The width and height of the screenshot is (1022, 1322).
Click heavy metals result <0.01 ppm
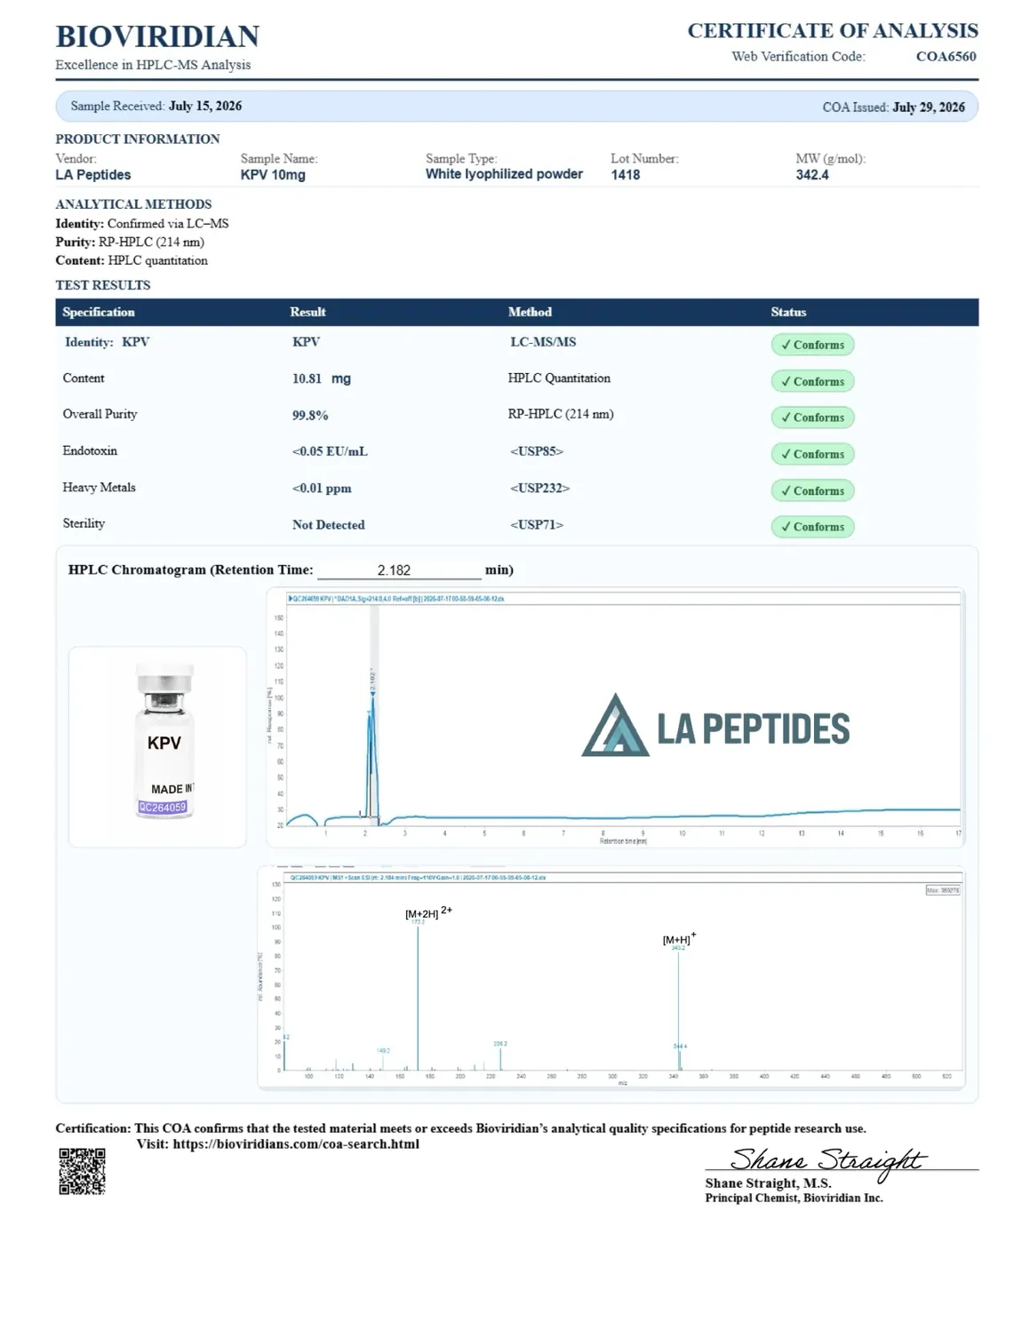[x=322, y=488]
